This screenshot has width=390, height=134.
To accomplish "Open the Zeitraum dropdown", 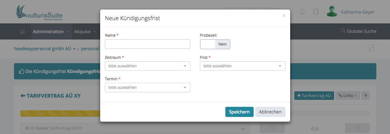I will [x=147, y=66].
